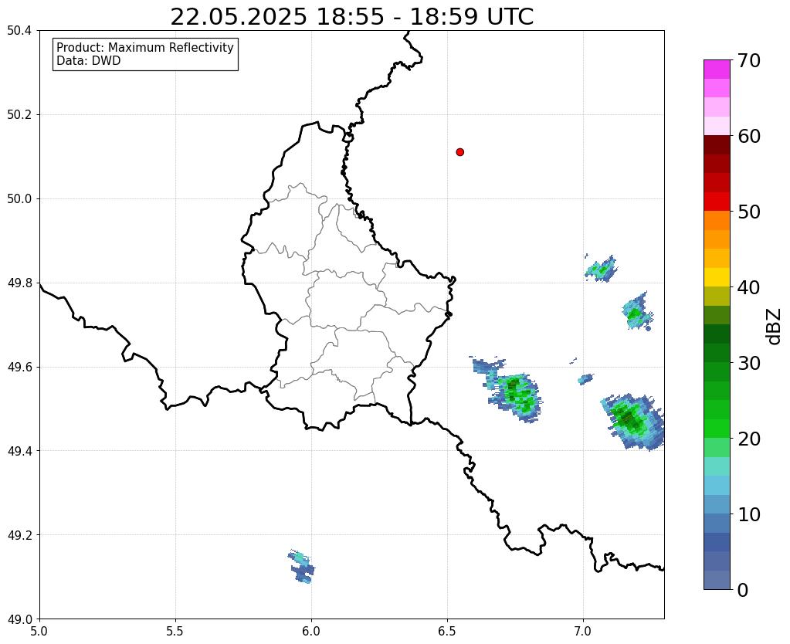Click the colorbar tick label 30
Image resolution: width=790 pixels, height=644 pixels.
click(x=749, y=363)
